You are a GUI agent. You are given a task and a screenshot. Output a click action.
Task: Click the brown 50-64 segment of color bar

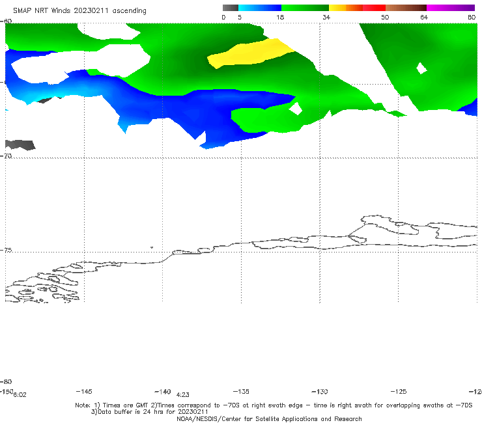click(x=406, y=8)
